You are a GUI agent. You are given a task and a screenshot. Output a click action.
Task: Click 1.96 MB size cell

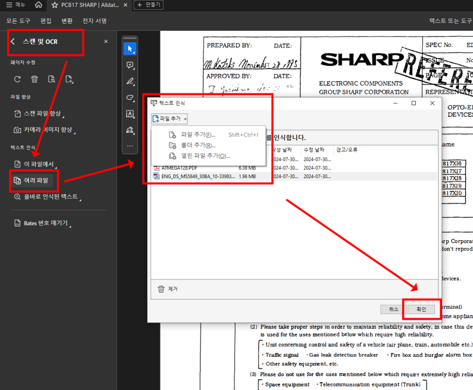point(247,176)
